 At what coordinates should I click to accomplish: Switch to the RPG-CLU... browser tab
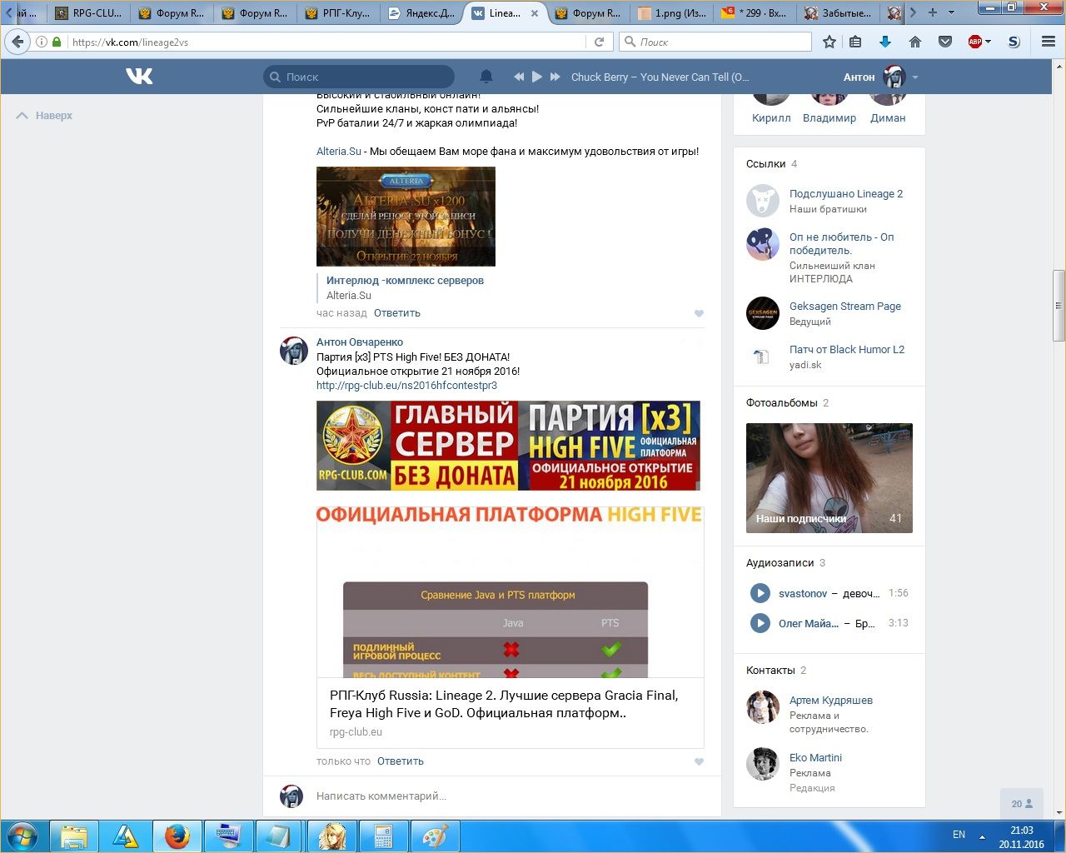click(88, 13)
